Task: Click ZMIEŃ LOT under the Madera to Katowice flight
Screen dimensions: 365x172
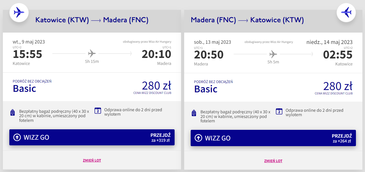Action: coord(273,161)
